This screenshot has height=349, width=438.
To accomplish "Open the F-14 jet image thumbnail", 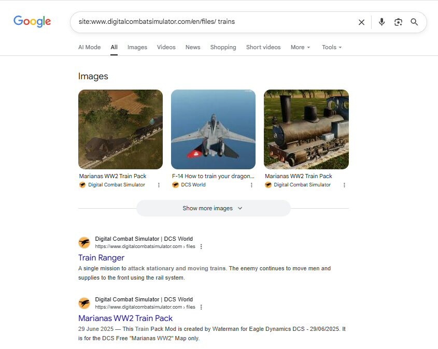I will pos(213,129).
